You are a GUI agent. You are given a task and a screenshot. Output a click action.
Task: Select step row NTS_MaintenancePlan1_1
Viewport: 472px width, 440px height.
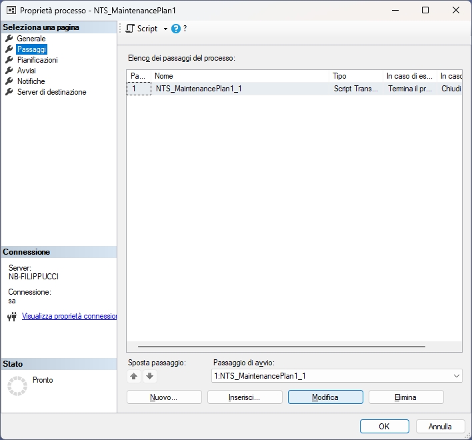pos(295,89)
